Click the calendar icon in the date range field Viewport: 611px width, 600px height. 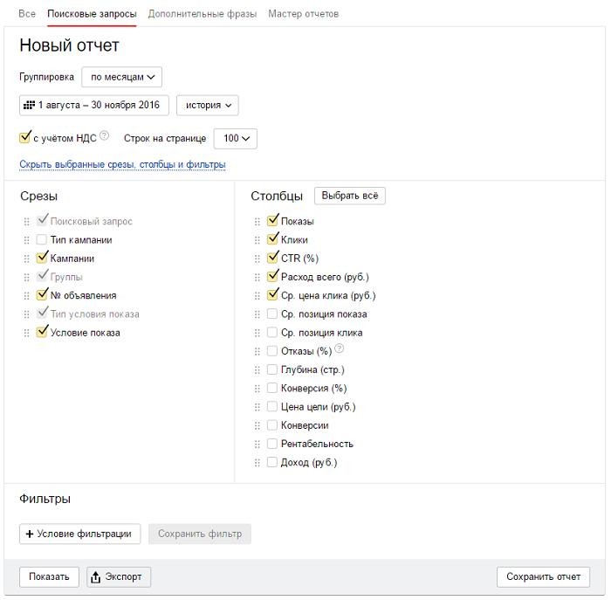[x=29, y=106]
